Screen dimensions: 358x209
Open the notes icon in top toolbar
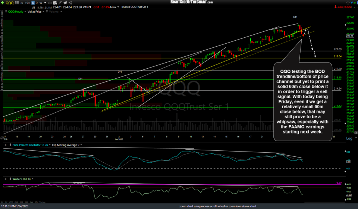point(65,3)
